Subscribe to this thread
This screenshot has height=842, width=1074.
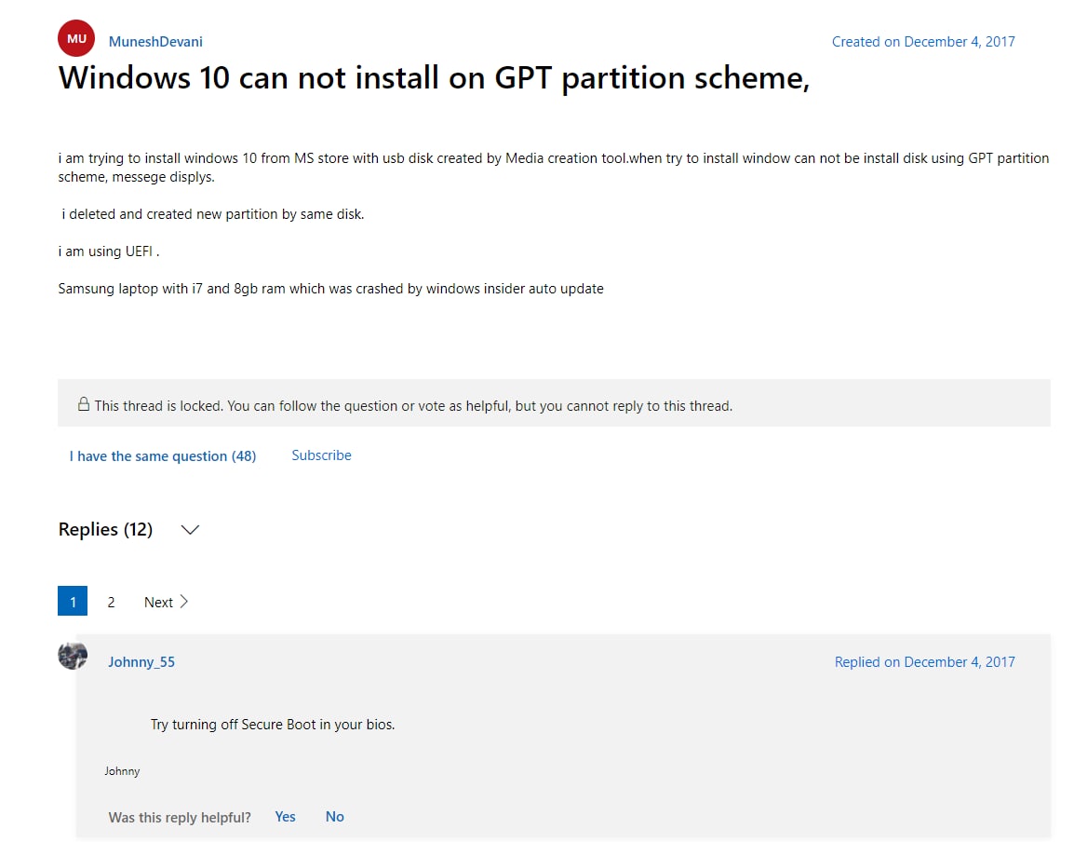321,455
